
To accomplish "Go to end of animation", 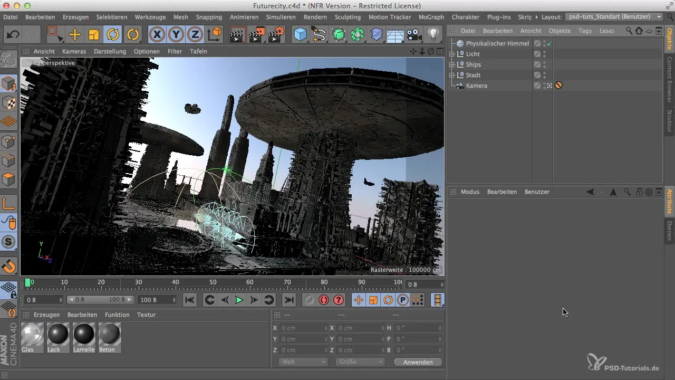I will [x=288, y=300].
